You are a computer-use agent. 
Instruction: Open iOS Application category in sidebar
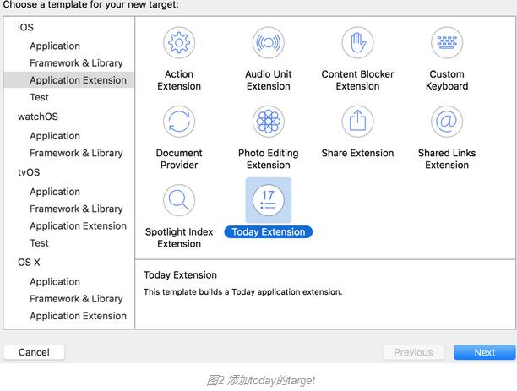(x=55, y=46)
